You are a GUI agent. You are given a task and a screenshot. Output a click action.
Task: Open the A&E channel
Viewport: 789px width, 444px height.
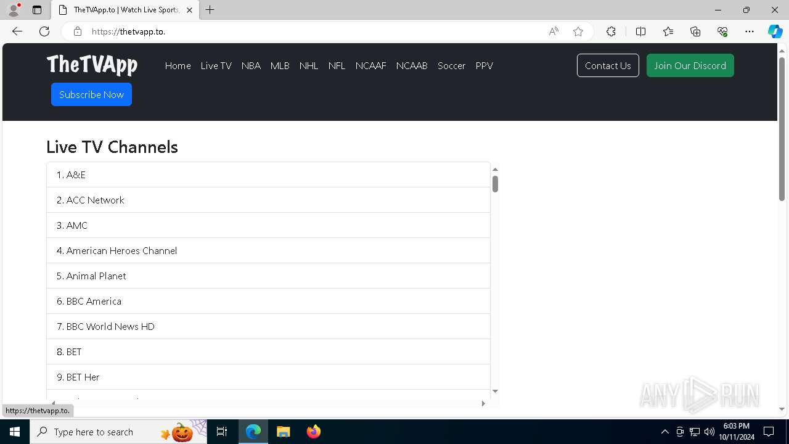(x=268, y=175)
